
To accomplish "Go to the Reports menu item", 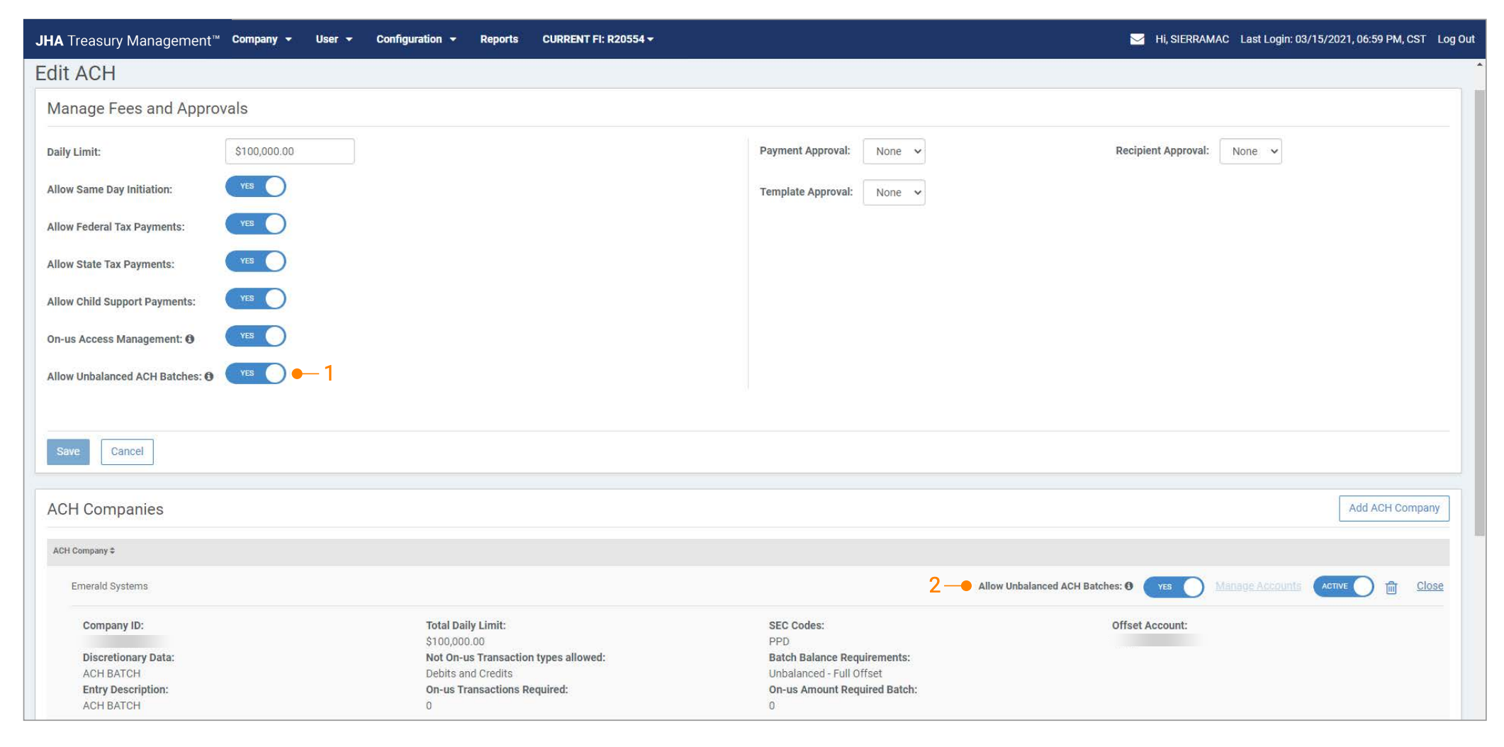I will [x=498, y=40].
